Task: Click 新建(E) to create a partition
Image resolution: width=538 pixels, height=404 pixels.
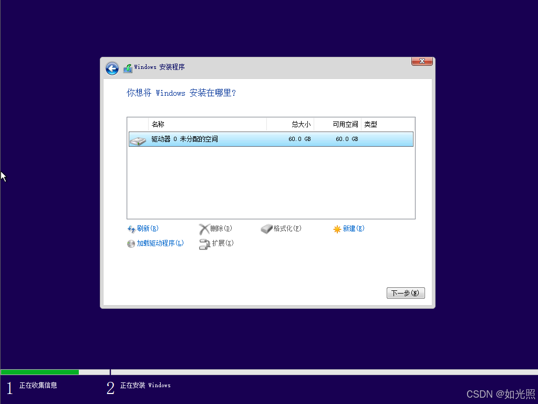Action: click(354, 228)
